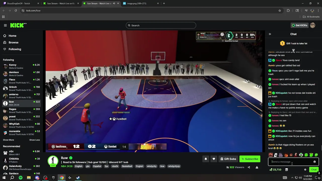The width and height of the screenshot is (322, 181).
Task: Click Show More in Following list
Action: [x=9, y=140]
